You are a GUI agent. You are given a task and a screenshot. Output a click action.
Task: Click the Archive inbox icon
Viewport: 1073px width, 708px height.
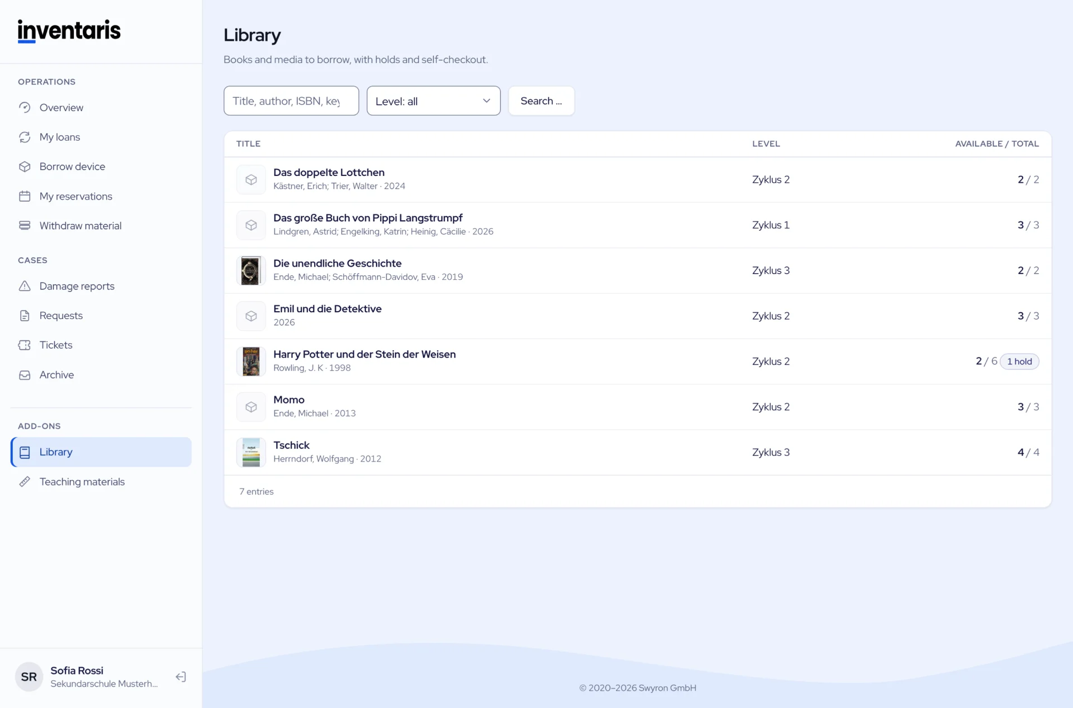coord(25,375)
